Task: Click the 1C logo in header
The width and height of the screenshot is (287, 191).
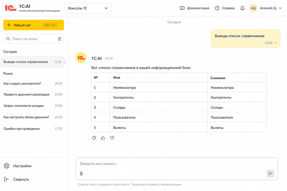Action: (10, 8)
